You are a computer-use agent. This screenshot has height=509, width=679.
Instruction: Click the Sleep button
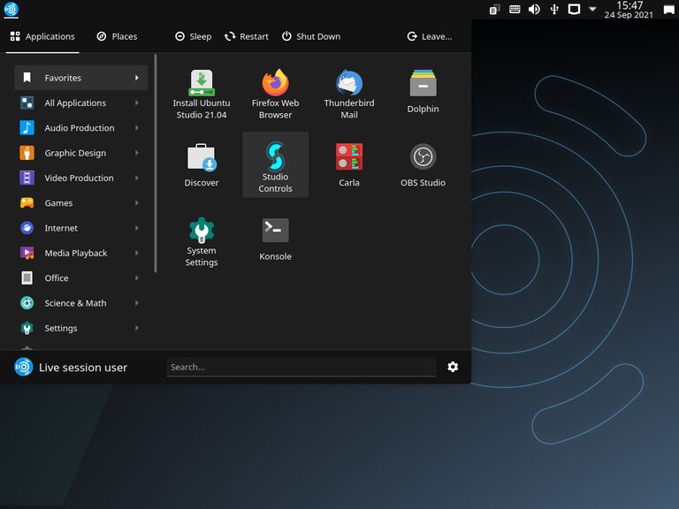click(193, 37)
